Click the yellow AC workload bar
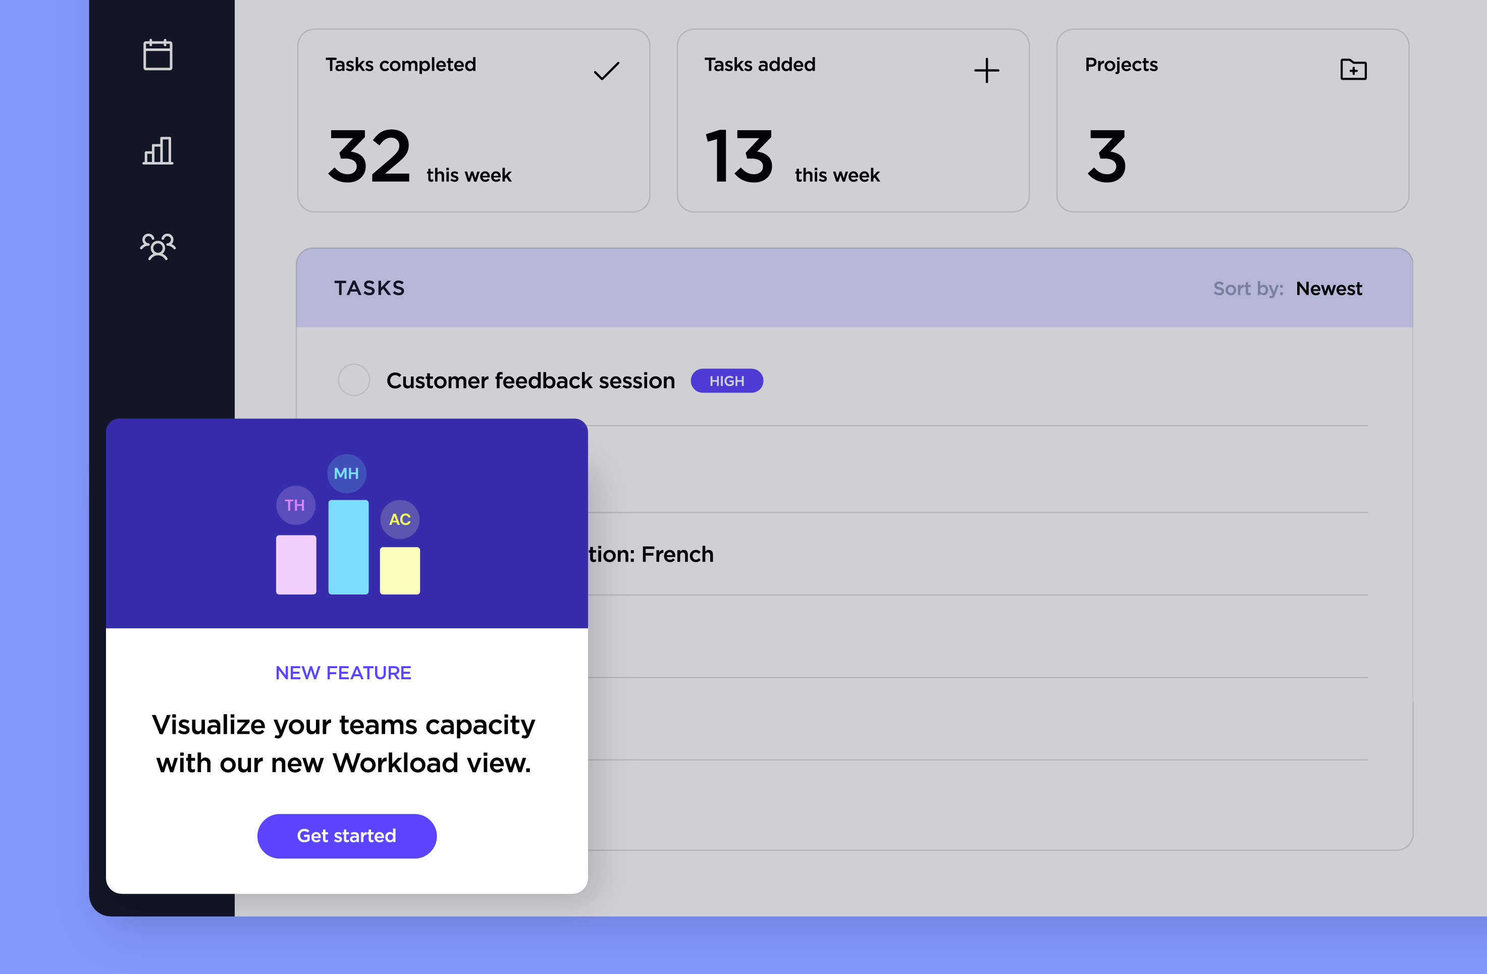Screen dimensions: 1487x974 coord(400,570)
